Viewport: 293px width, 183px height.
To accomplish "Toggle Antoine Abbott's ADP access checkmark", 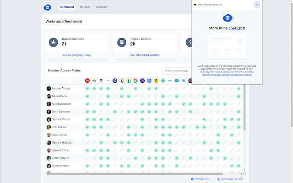I will [87, 88].
